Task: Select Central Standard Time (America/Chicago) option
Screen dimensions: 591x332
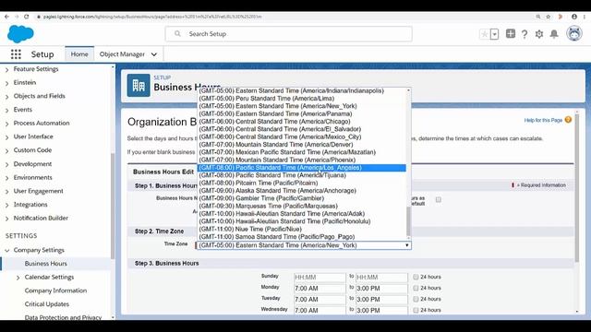Action: coord(302,121)
